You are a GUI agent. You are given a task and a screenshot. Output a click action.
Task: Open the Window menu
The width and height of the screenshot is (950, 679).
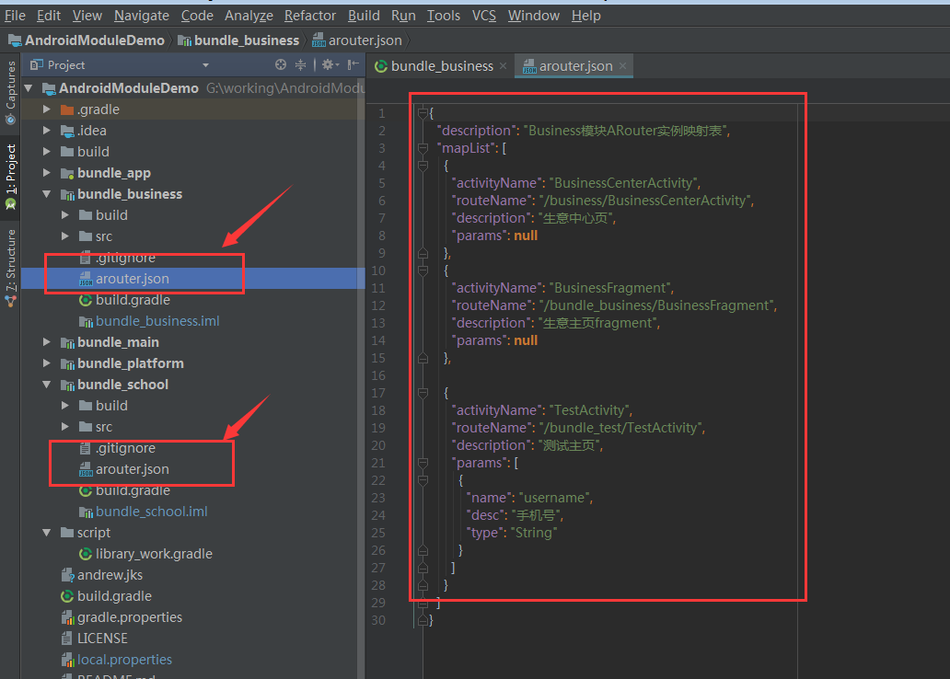tap(533, 15)
